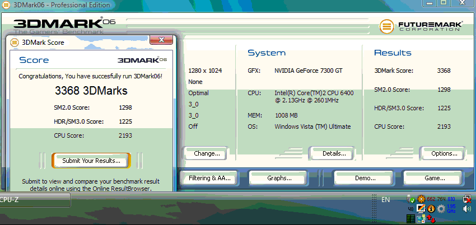Image resolution: width=476 pixels, height=225 pixels.
Task: Switch to CPU-Z in the taskbar
Action: (34, 200)
